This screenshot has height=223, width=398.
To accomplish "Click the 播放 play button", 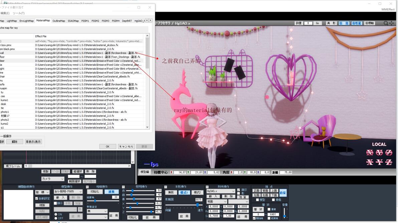I will click(x=259, y=209).
